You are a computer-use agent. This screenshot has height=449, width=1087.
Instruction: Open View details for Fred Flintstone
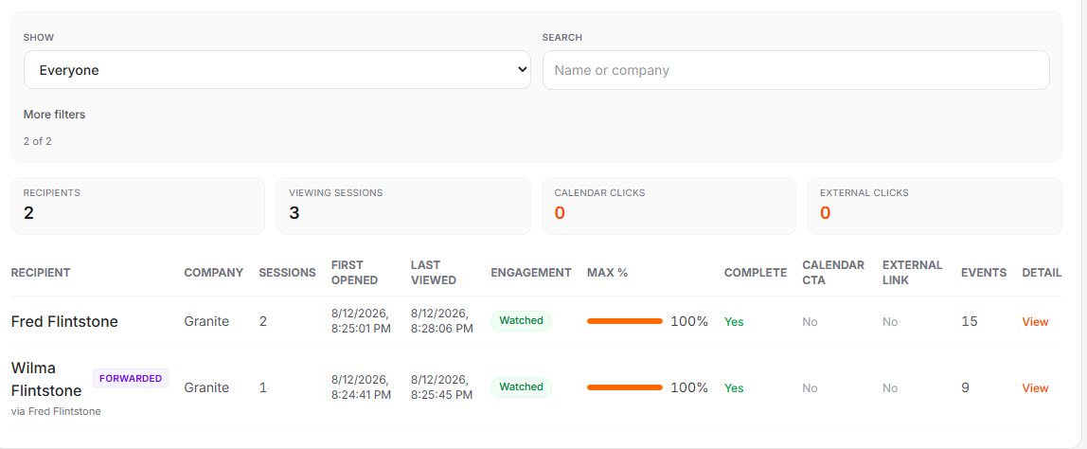[1035, 321]
